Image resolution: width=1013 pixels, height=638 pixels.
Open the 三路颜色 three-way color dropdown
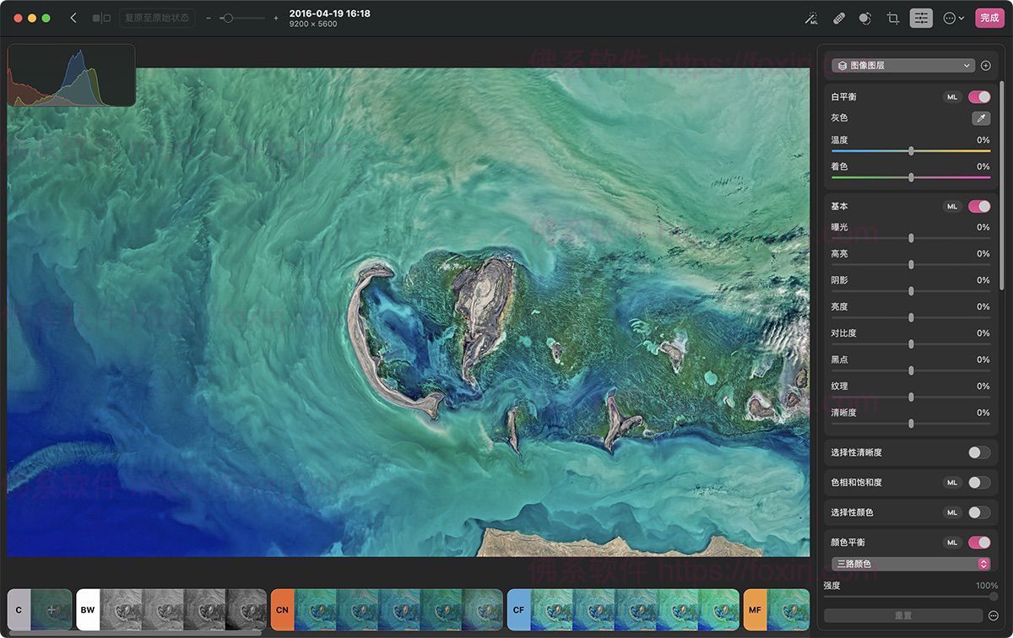(x=910, y=563)
